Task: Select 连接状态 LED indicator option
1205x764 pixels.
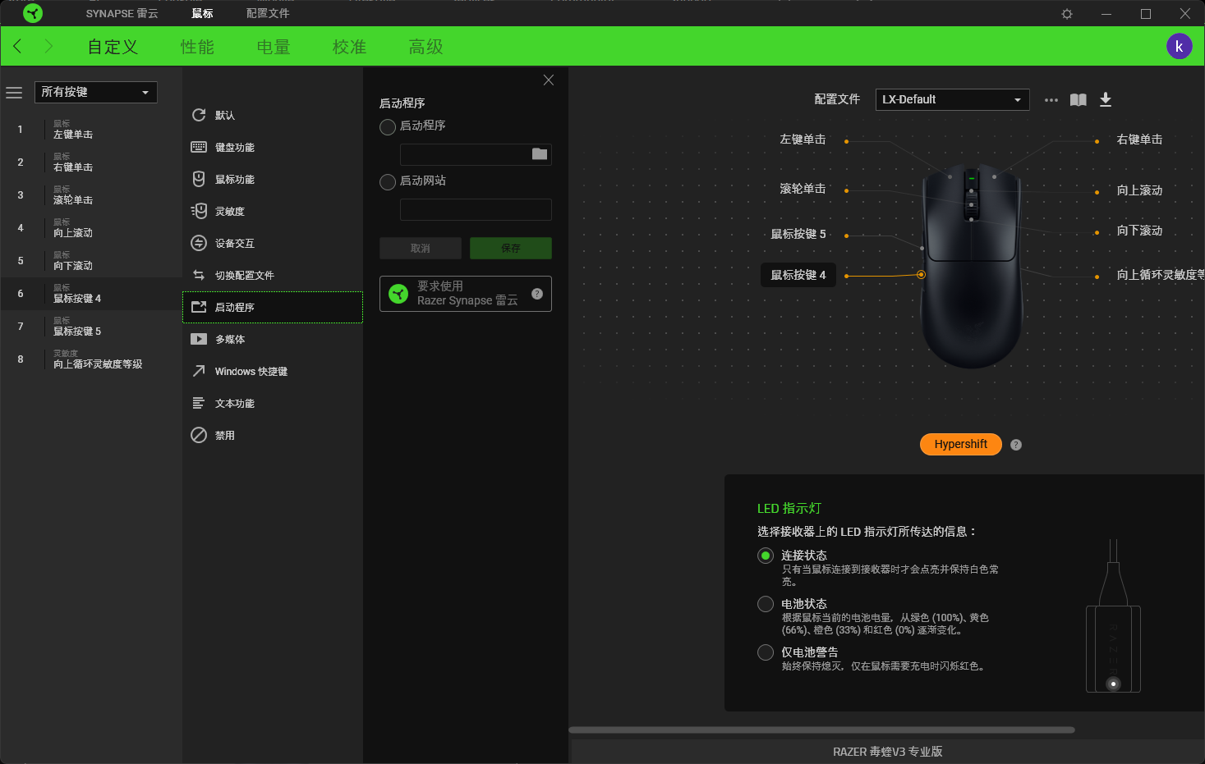Action: [x=766, y=556]
